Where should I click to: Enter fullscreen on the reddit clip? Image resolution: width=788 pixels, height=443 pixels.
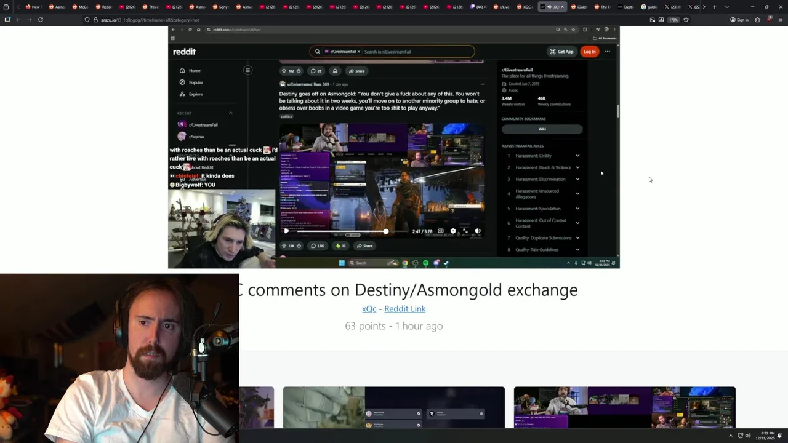(x=465, y=231)
